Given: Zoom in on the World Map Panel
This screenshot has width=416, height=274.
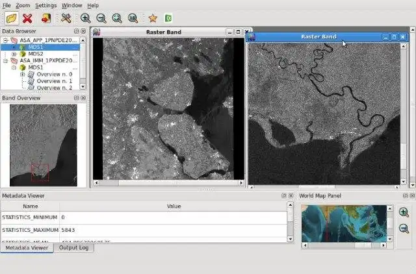Looking at the screenshot, I should tap(404, 212).
